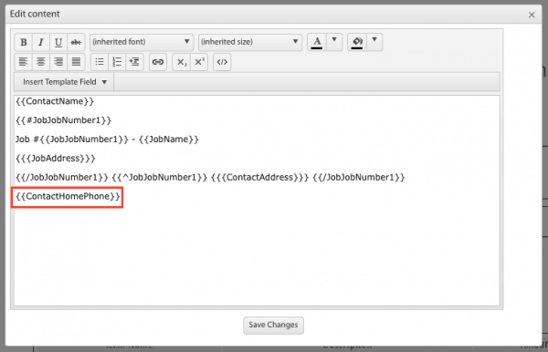548x352 pixels.
Task: Open the Insert Template Field menu
Action: point(64,82)
